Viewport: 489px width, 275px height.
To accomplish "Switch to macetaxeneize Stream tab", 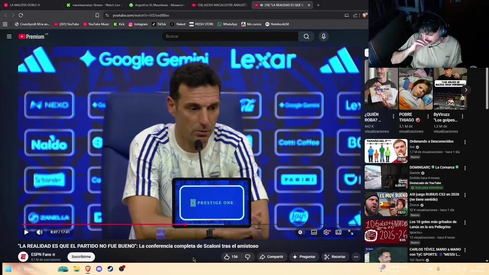I will pos(94,5).
